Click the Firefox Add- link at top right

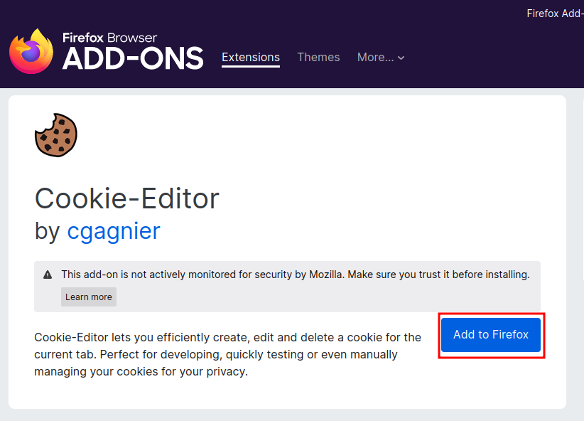click(554, 14)
